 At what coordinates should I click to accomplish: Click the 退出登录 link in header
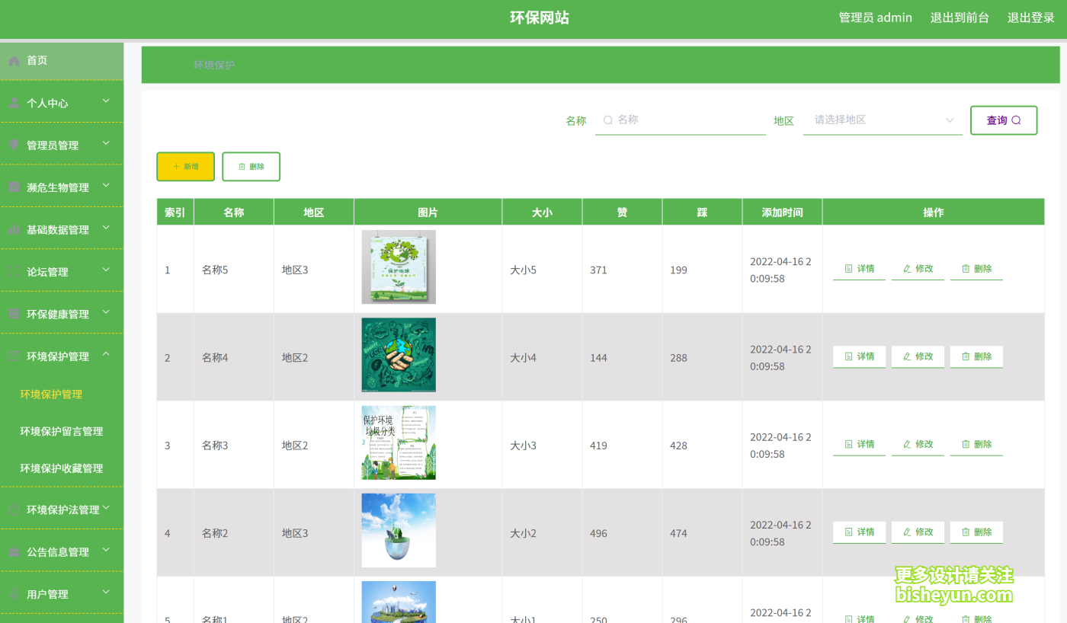[1030, 17]
